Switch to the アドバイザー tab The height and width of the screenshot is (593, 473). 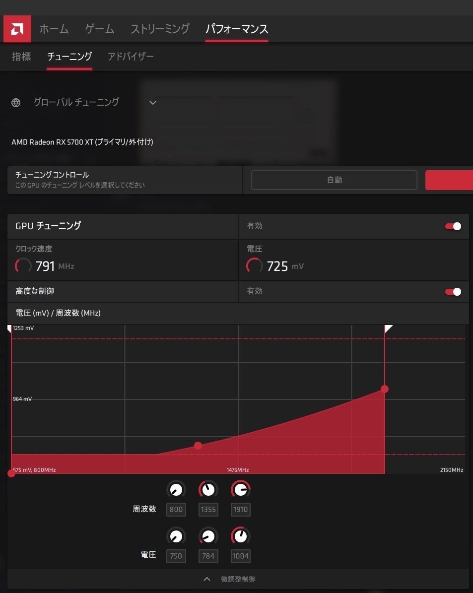[x=130, y=57]
